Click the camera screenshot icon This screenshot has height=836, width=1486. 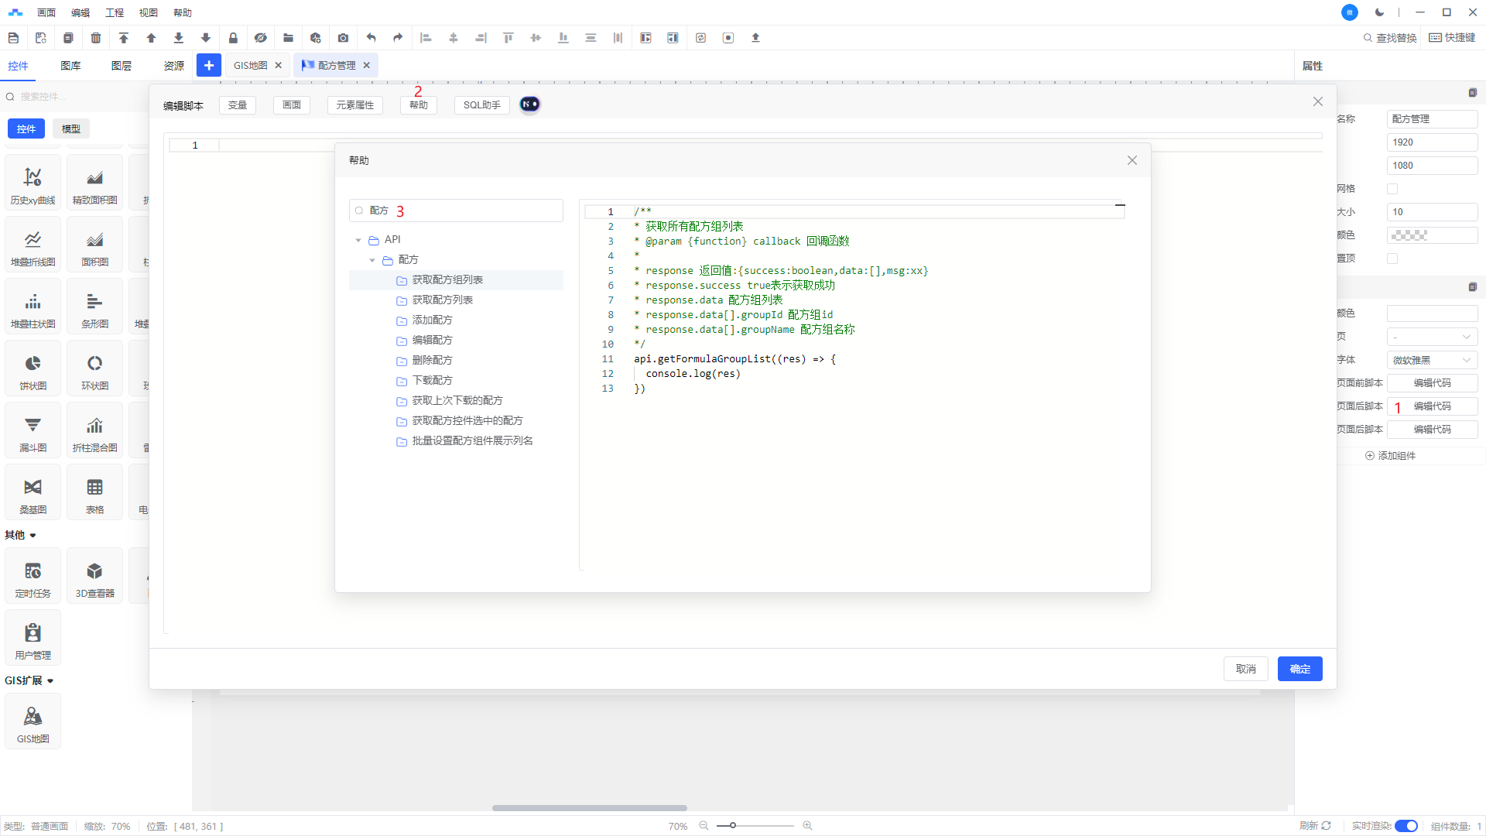pos(343,38)
